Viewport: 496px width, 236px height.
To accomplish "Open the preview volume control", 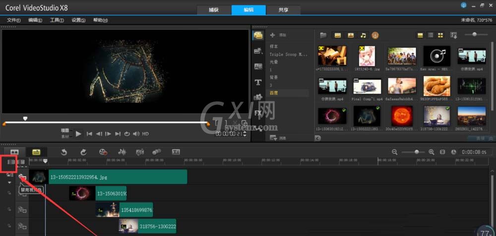I will pyautogui.click(x=136, y=134).
